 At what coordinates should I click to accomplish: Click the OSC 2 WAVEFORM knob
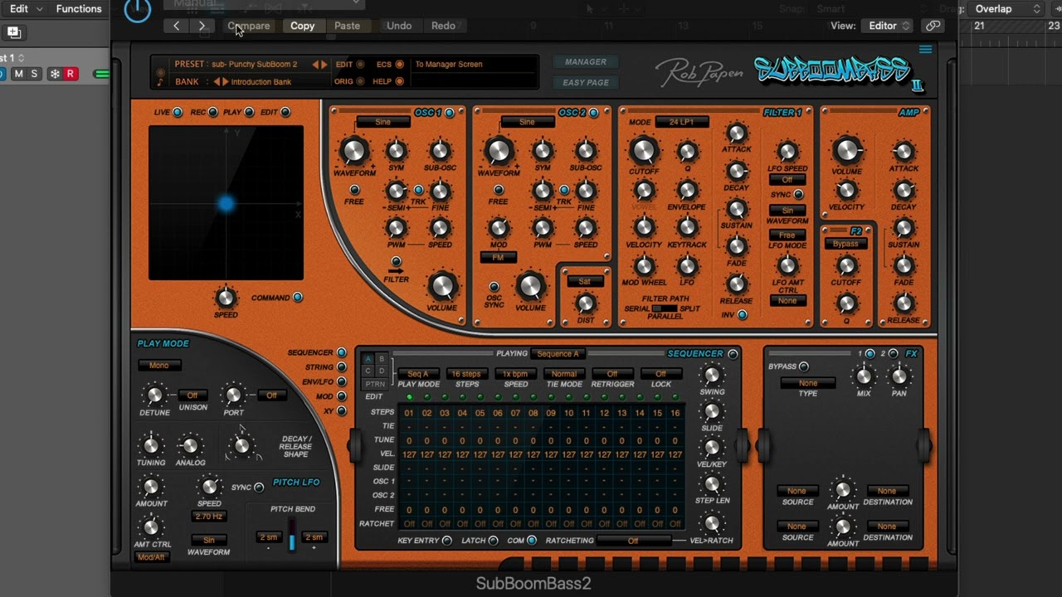(498, 151)
